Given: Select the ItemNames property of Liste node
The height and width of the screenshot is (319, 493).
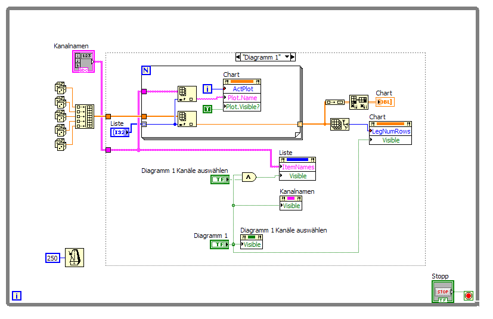Looking at the screenshot, I should 297,167.
